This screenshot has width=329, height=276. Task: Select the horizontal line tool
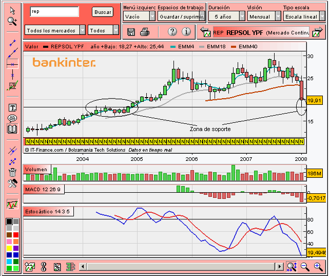13,64
